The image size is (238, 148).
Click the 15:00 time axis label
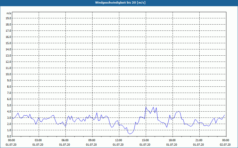[146, 140]
